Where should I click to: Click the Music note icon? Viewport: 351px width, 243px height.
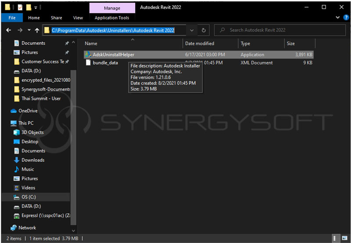tap(17, 169)
